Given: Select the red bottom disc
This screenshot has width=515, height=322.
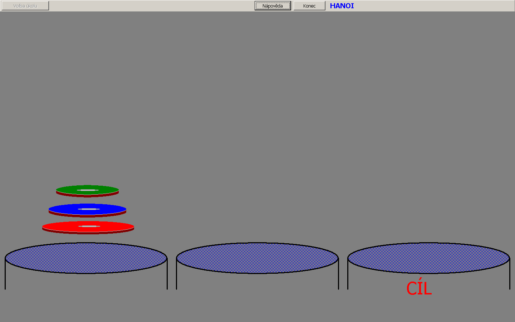Looking at the screenshot, I should point(88,228).
